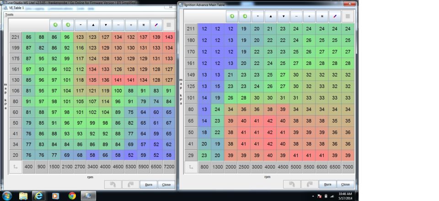Click Burn button in Ignition Advance window
The height and width of the screenshot is (201, 439).
coord(327,184)
